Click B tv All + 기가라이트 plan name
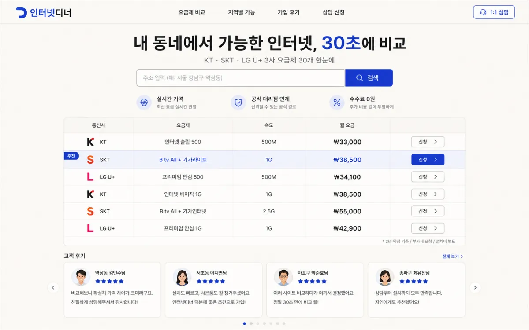529x330 pixels. tap(183, 160)
